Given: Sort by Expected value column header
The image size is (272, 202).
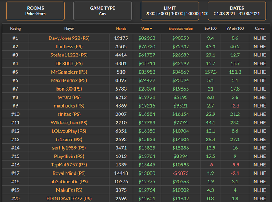Looking at the screenshot, I should [x=180, y=29].
